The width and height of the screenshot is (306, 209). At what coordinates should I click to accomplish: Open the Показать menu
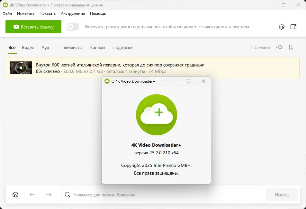tap(48, 14)
